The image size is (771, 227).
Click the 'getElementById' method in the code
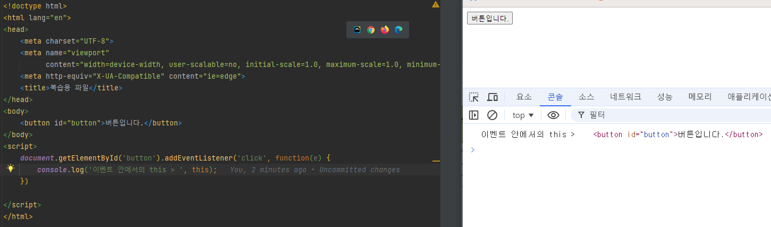(88, 158)
